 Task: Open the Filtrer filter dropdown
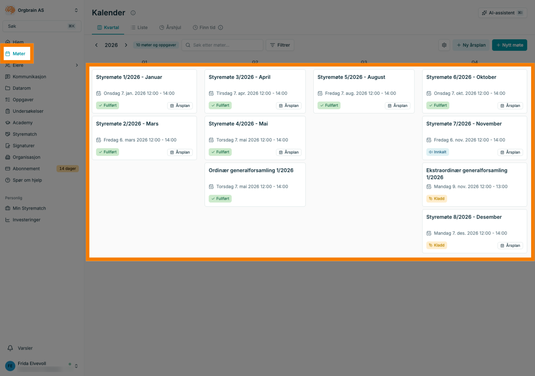coord(280,45)
